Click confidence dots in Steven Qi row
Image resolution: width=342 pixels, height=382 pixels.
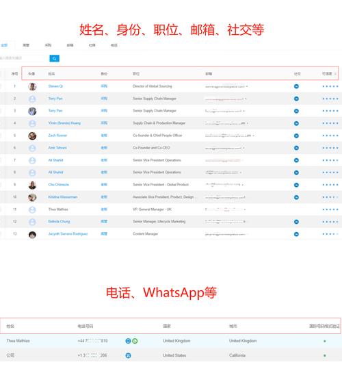[x=330, y=86]
